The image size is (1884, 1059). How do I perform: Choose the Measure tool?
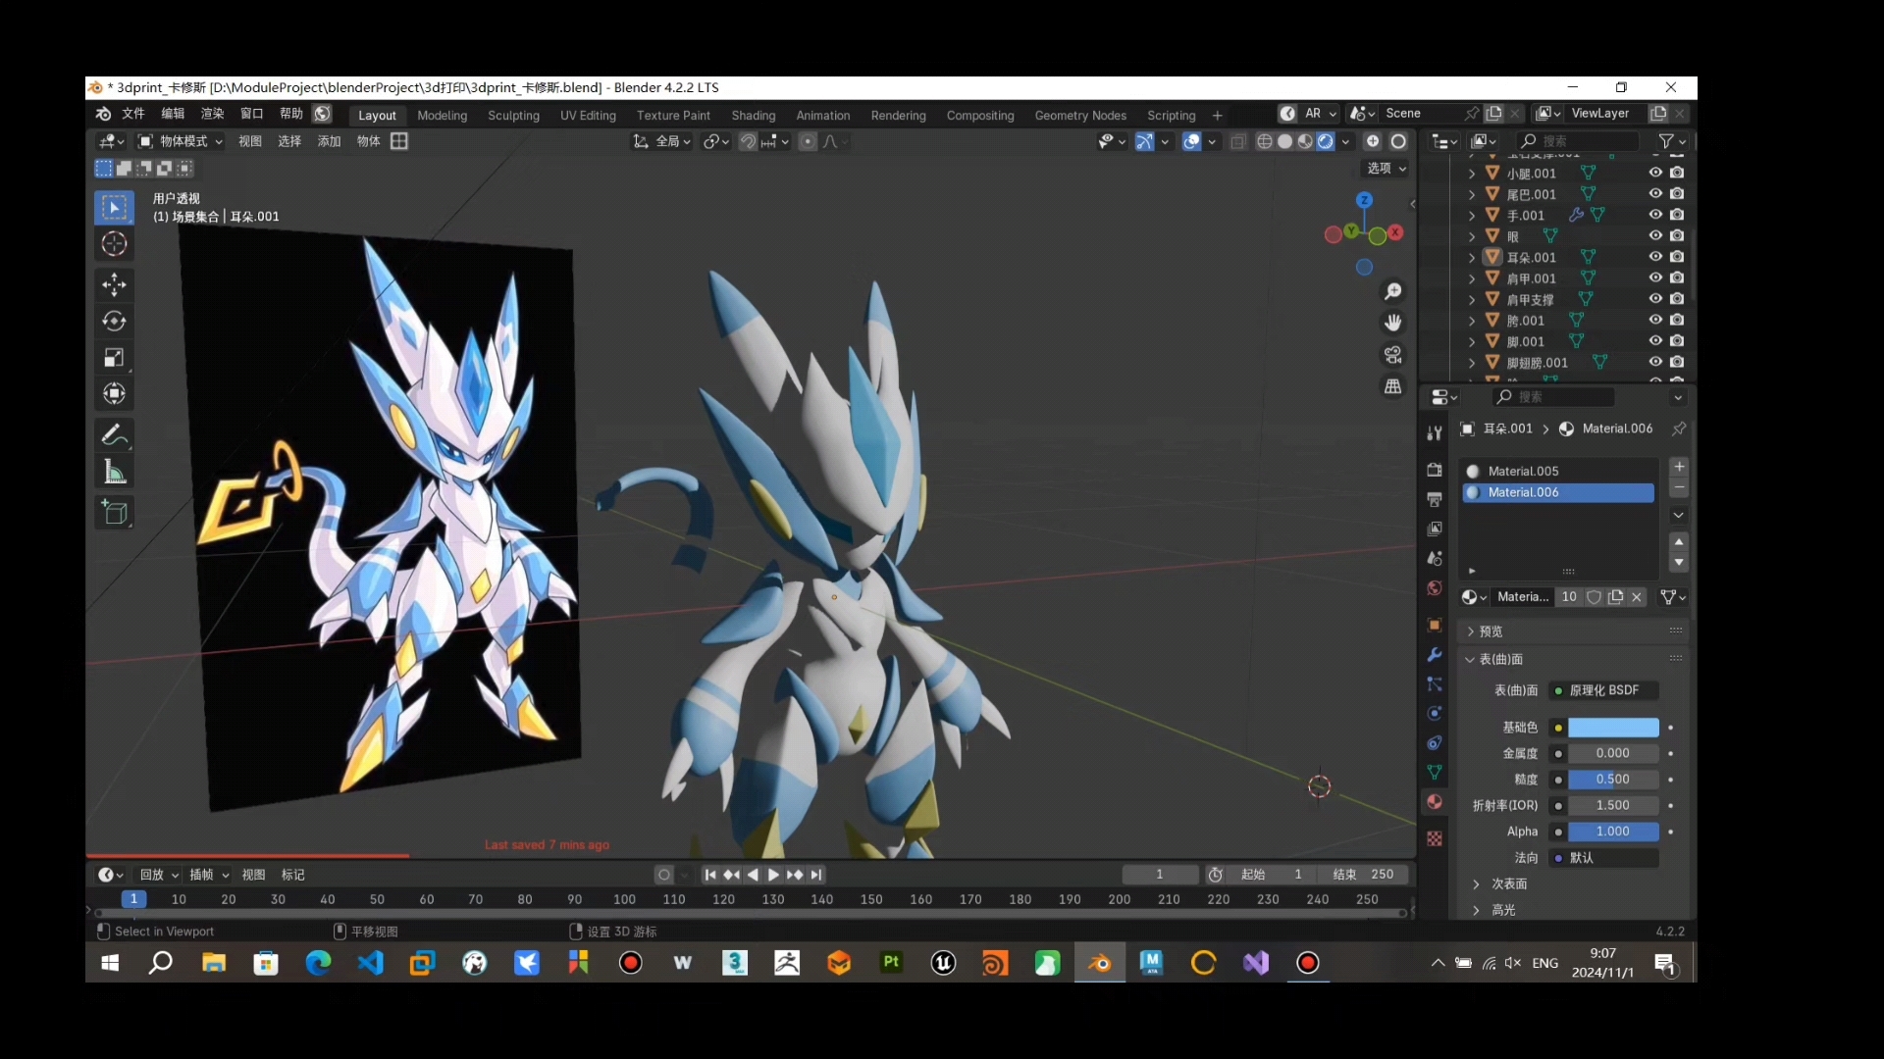click(x=115, y=473)
